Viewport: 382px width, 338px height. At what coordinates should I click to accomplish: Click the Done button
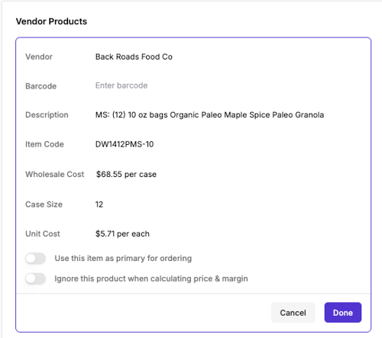tap(343, 313)
